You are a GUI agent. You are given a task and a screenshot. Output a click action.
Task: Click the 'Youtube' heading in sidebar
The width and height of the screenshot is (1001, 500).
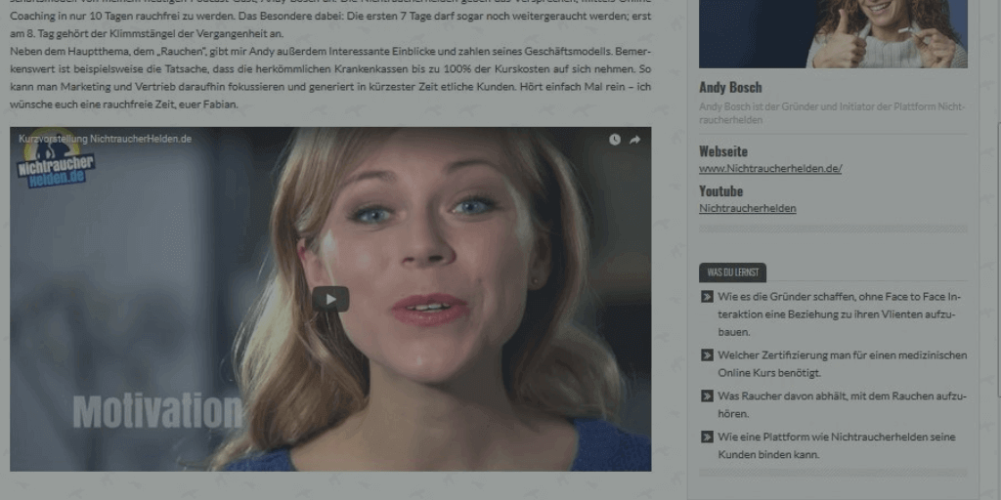(x=720, y=191)
